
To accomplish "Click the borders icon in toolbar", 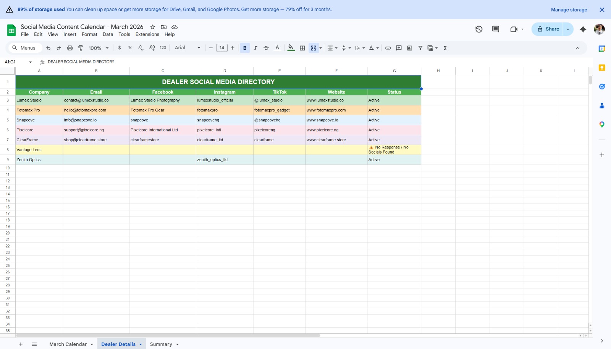I will [x=302, y=48].
